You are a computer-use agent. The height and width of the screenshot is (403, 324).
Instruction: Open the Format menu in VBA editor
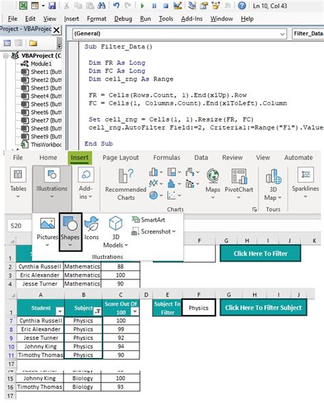coord(96,18)
